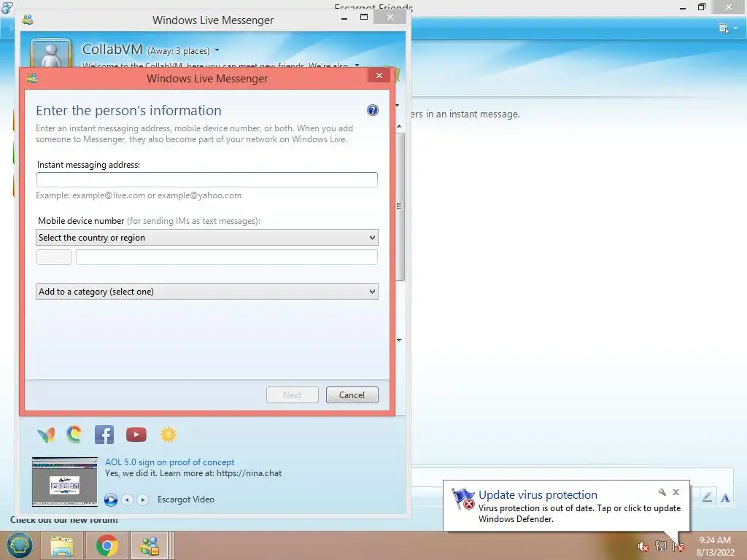
Task: Click the CollabVM profile picture
Action: click(51, 53)
